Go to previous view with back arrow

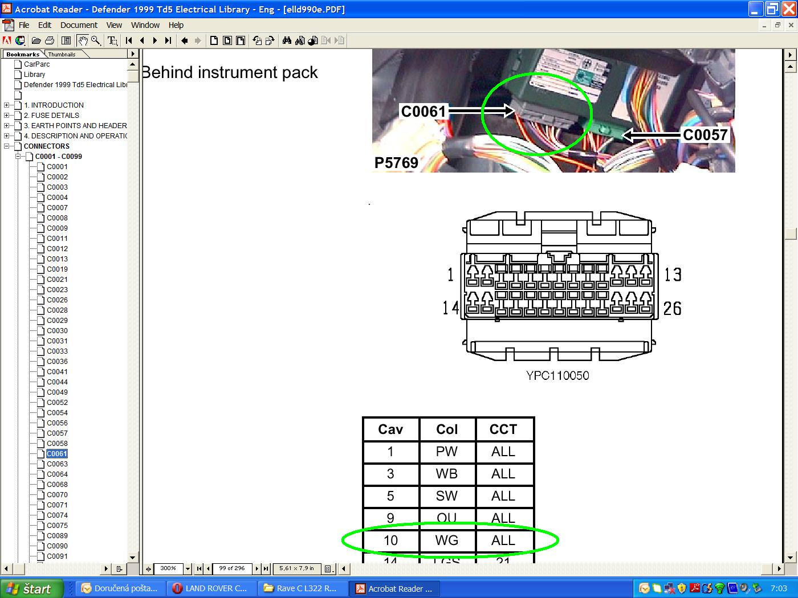pyautogui.click(x=185, y=40)
